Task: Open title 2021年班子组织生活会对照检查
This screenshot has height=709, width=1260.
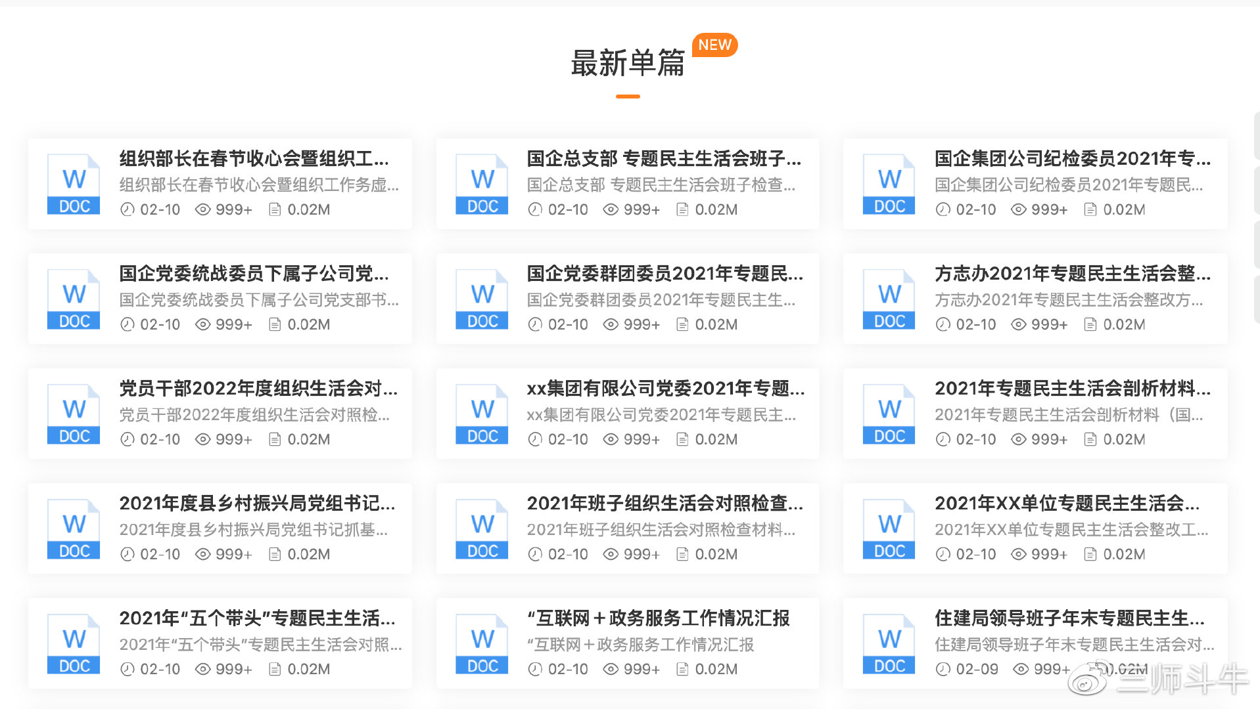Action: coord(665,504)
